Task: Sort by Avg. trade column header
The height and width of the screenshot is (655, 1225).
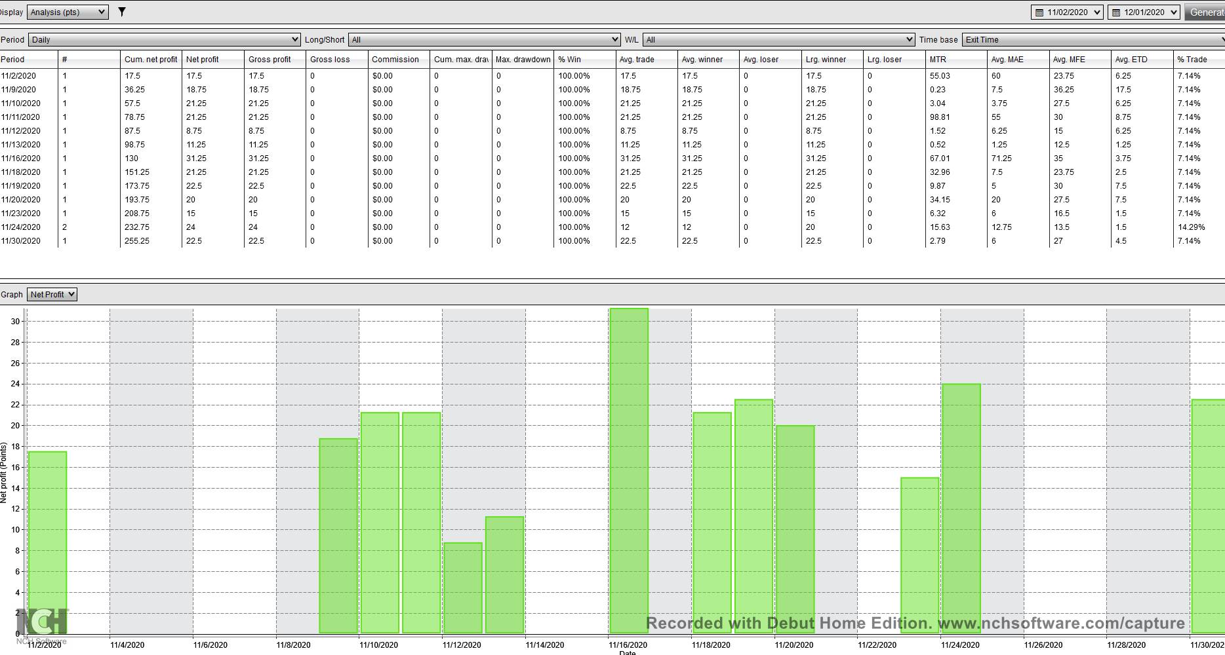Action: (x=647, y=59)
